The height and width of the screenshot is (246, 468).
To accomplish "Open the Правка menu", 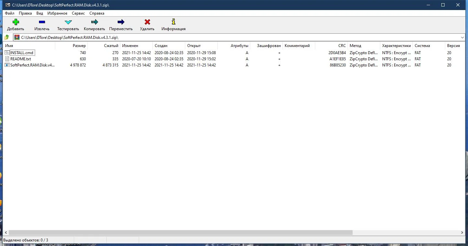I will [x=25, y=13].
